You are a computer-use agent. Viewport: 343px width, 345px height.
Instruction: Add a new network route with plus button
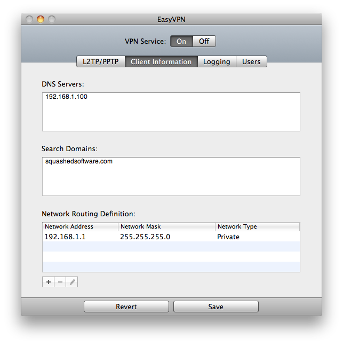49,282
